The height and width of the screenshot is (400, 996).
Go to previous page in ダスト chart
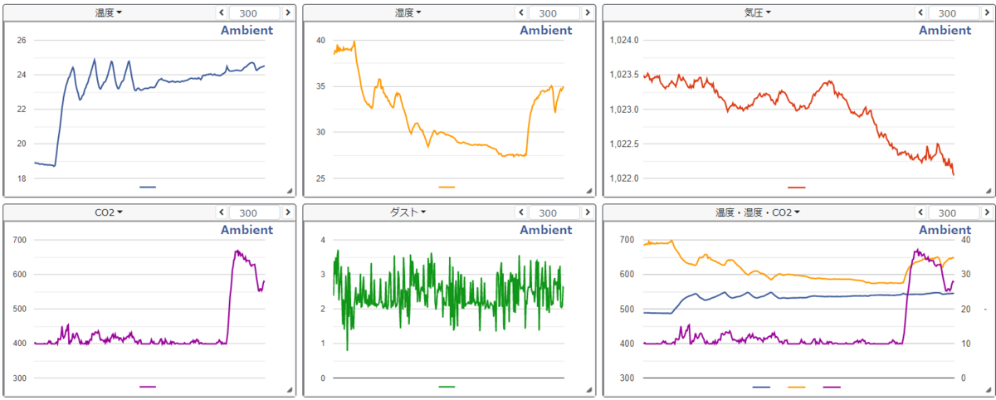point(520,212)
